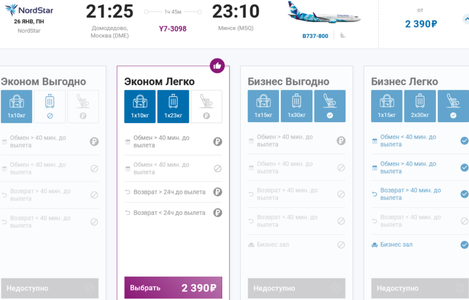Click the no-baggage icon in Эконом Выгодно
469x300 pixels.
[x=50, y=106]
